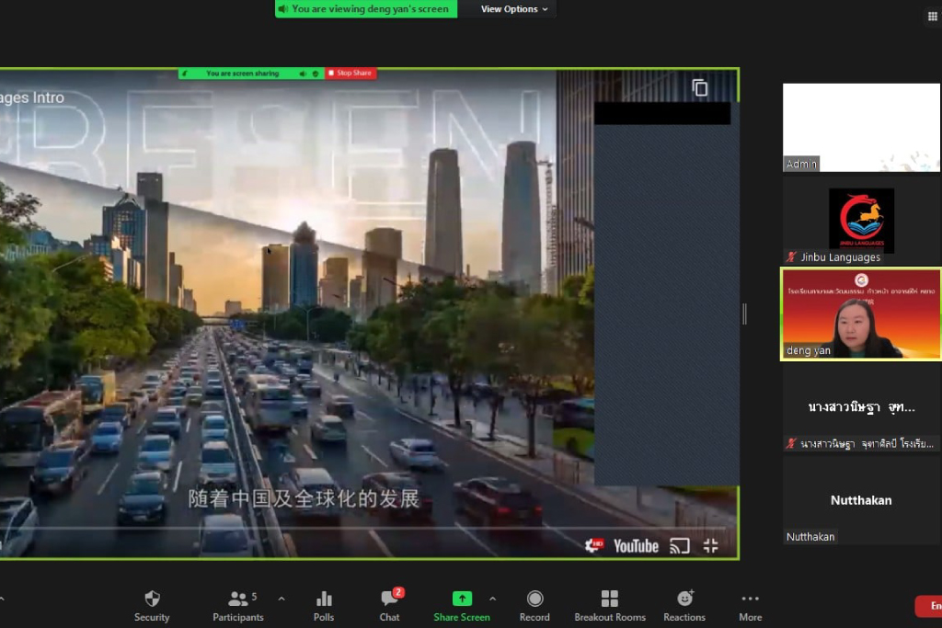The height and width of the screenshot is (628, 942).
Task: Open Breakout Rooms
Action: (610, 606)
